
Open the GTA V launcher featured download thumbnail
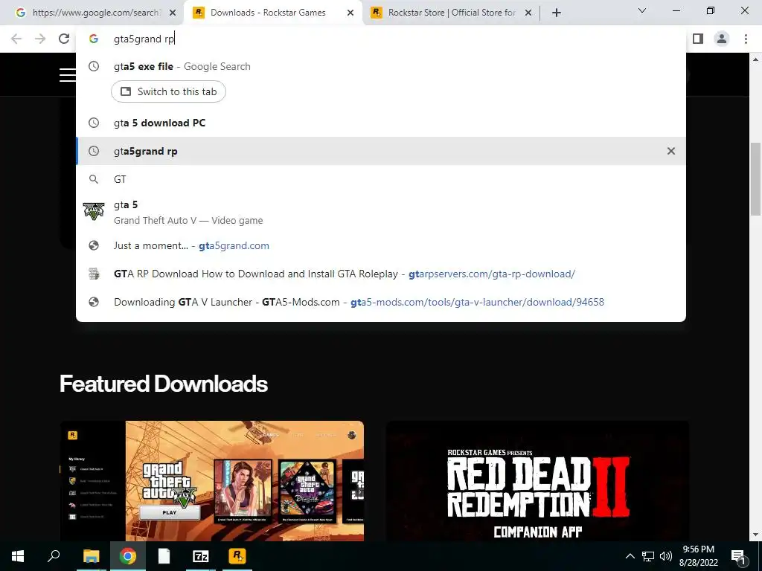tap(212, 481)
